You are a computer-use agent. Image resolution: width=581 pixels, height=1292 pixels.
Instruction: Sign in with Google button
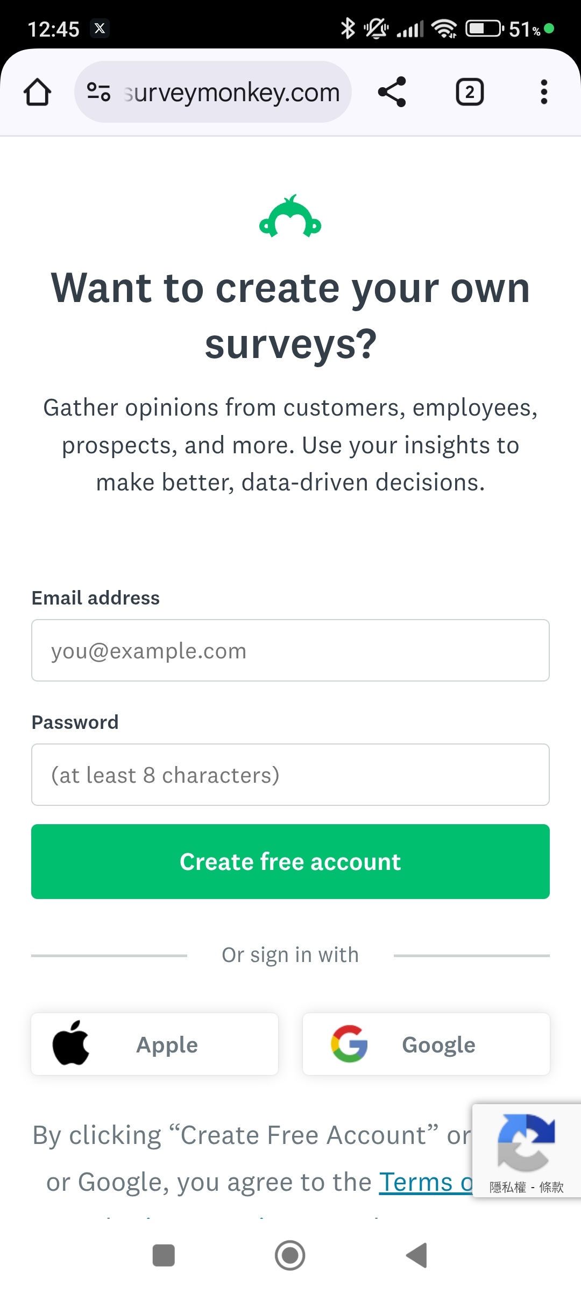(x=426, y=1044)
